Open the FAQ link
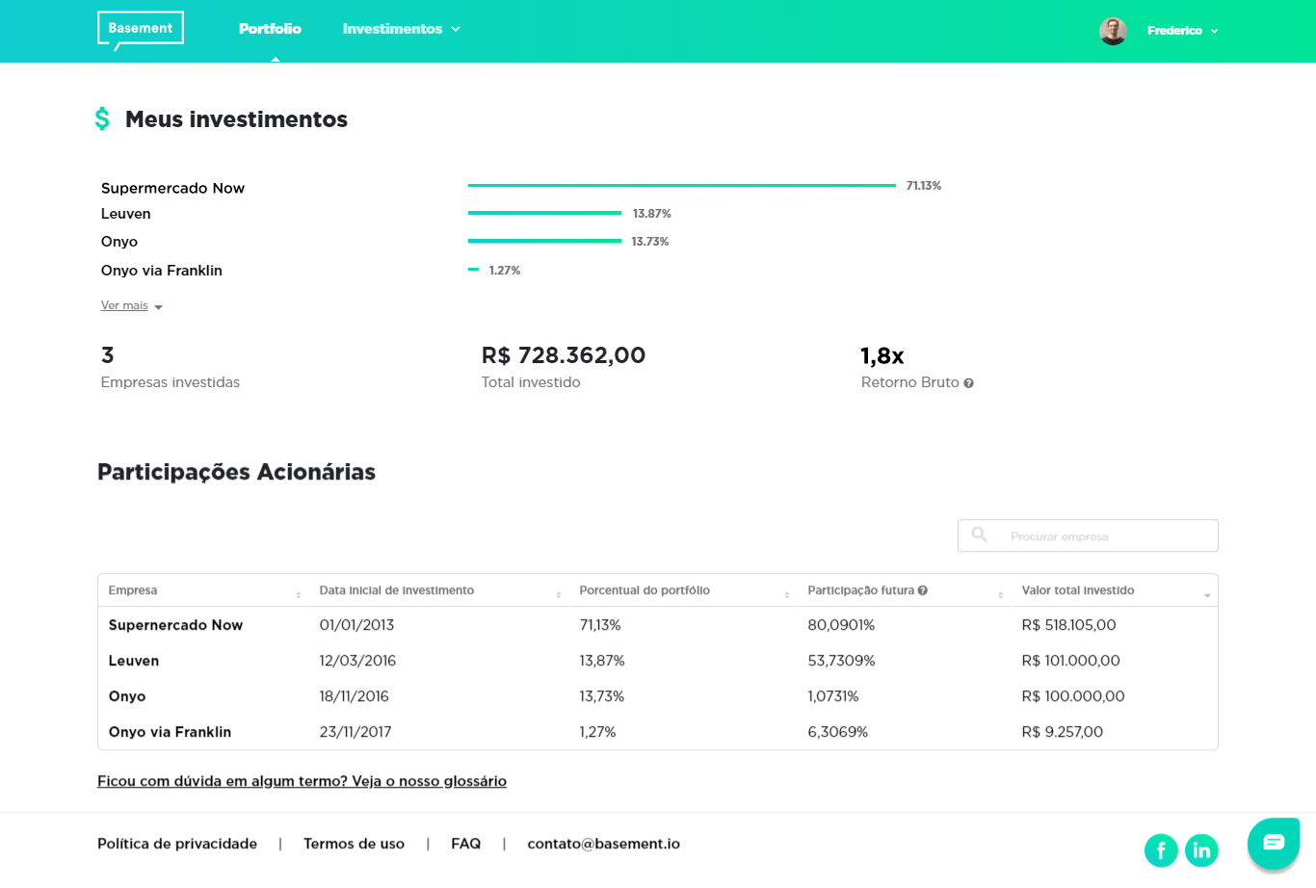The image size is (1316, 888). [466, 844]
